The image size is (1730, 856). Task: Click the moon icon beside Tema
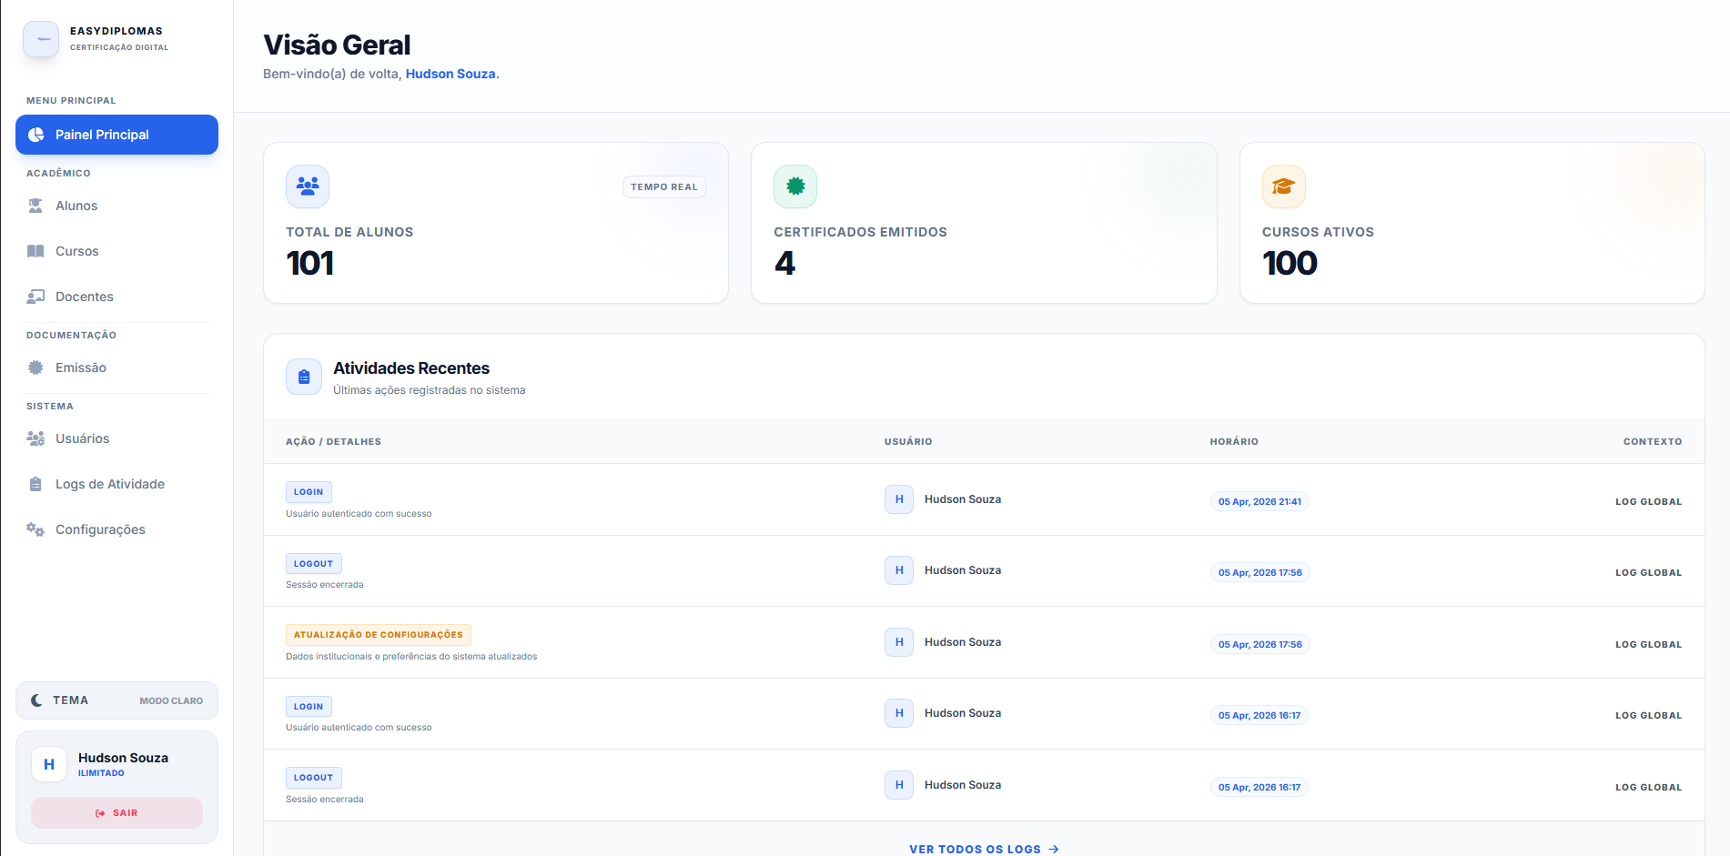click(x=36, y=700)
